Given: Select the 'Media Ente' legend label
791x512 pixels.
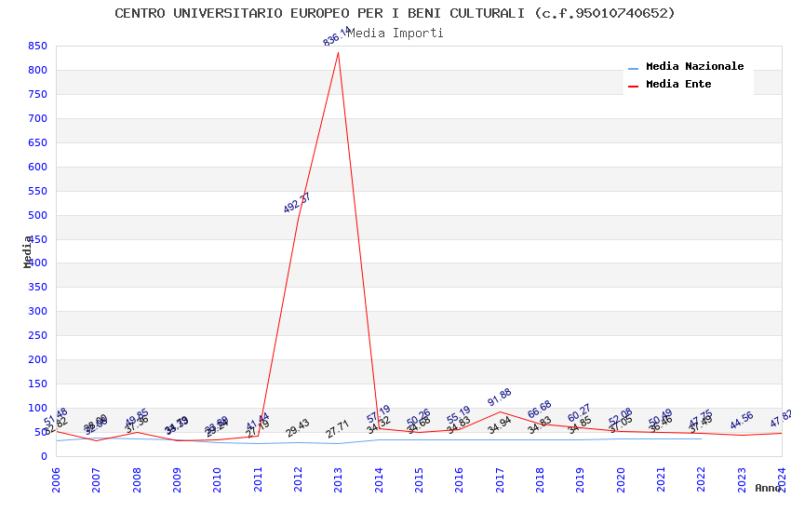Looking at the screenshot, I should tap(678, 84).
